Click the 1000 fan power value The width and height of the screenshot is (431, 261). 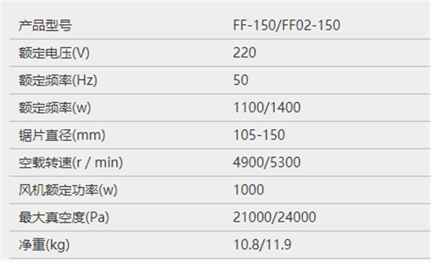tap(249, 190)
